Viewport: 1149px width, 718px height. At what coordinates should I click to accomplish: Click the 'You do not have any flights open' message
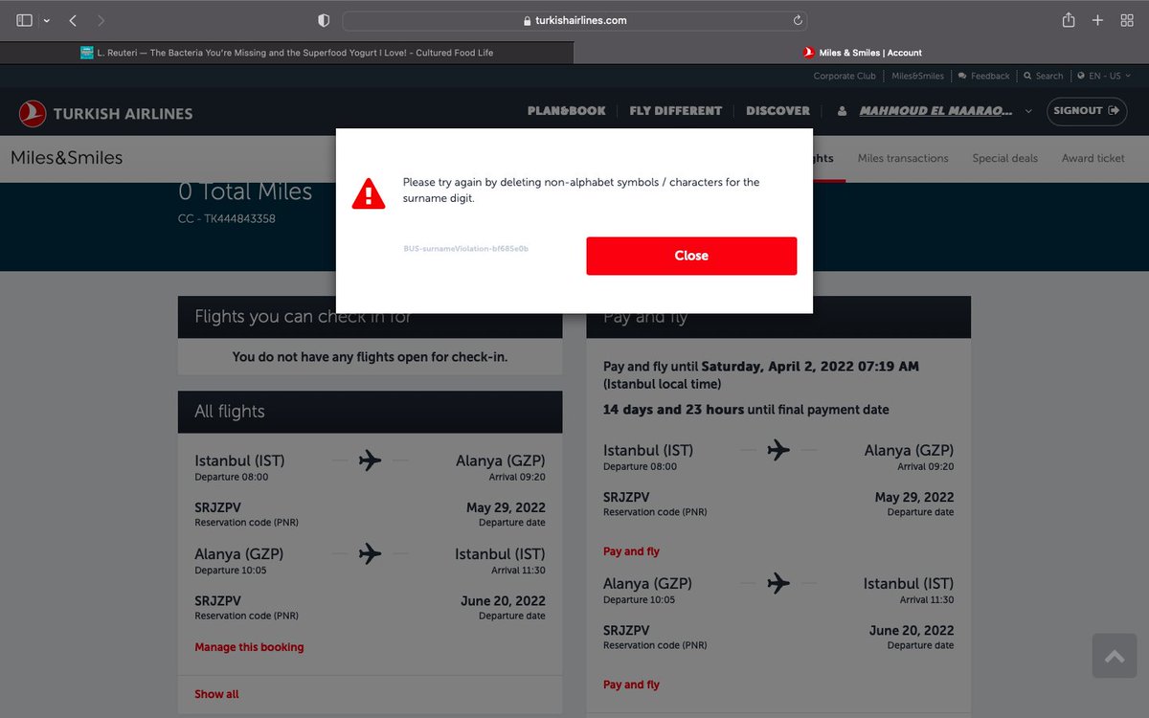click(x=370, y=357)
